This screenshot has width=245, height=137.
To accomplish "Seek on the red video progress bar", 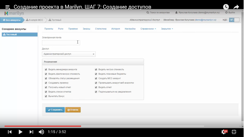I will click(x=43, y=126).
